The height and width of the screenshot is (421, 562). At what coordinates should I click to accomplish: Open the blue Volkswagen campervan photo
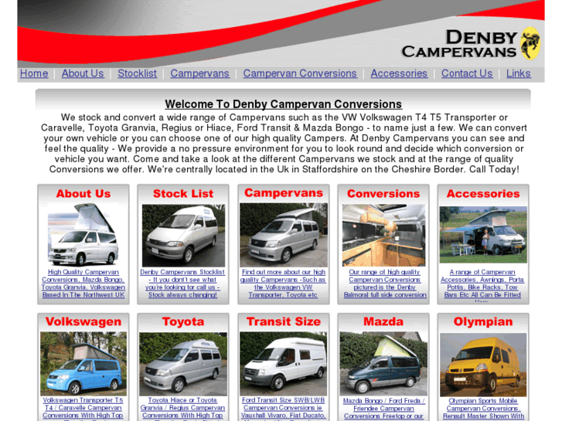point(83,363)
